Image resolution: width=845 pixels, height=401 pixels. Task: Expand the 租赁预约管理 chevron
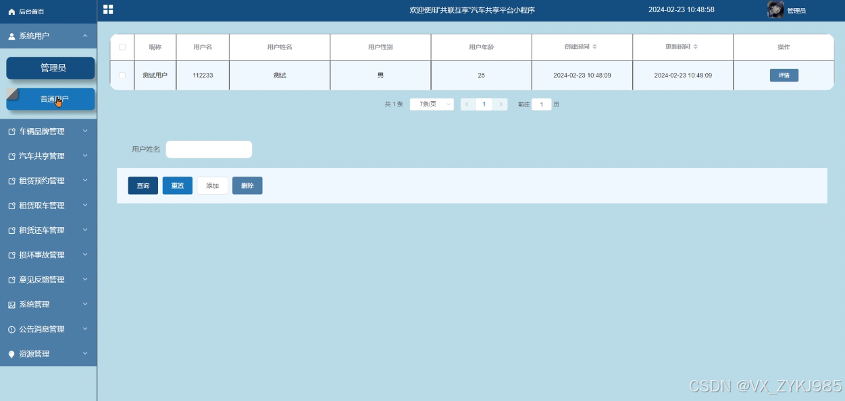85,180
